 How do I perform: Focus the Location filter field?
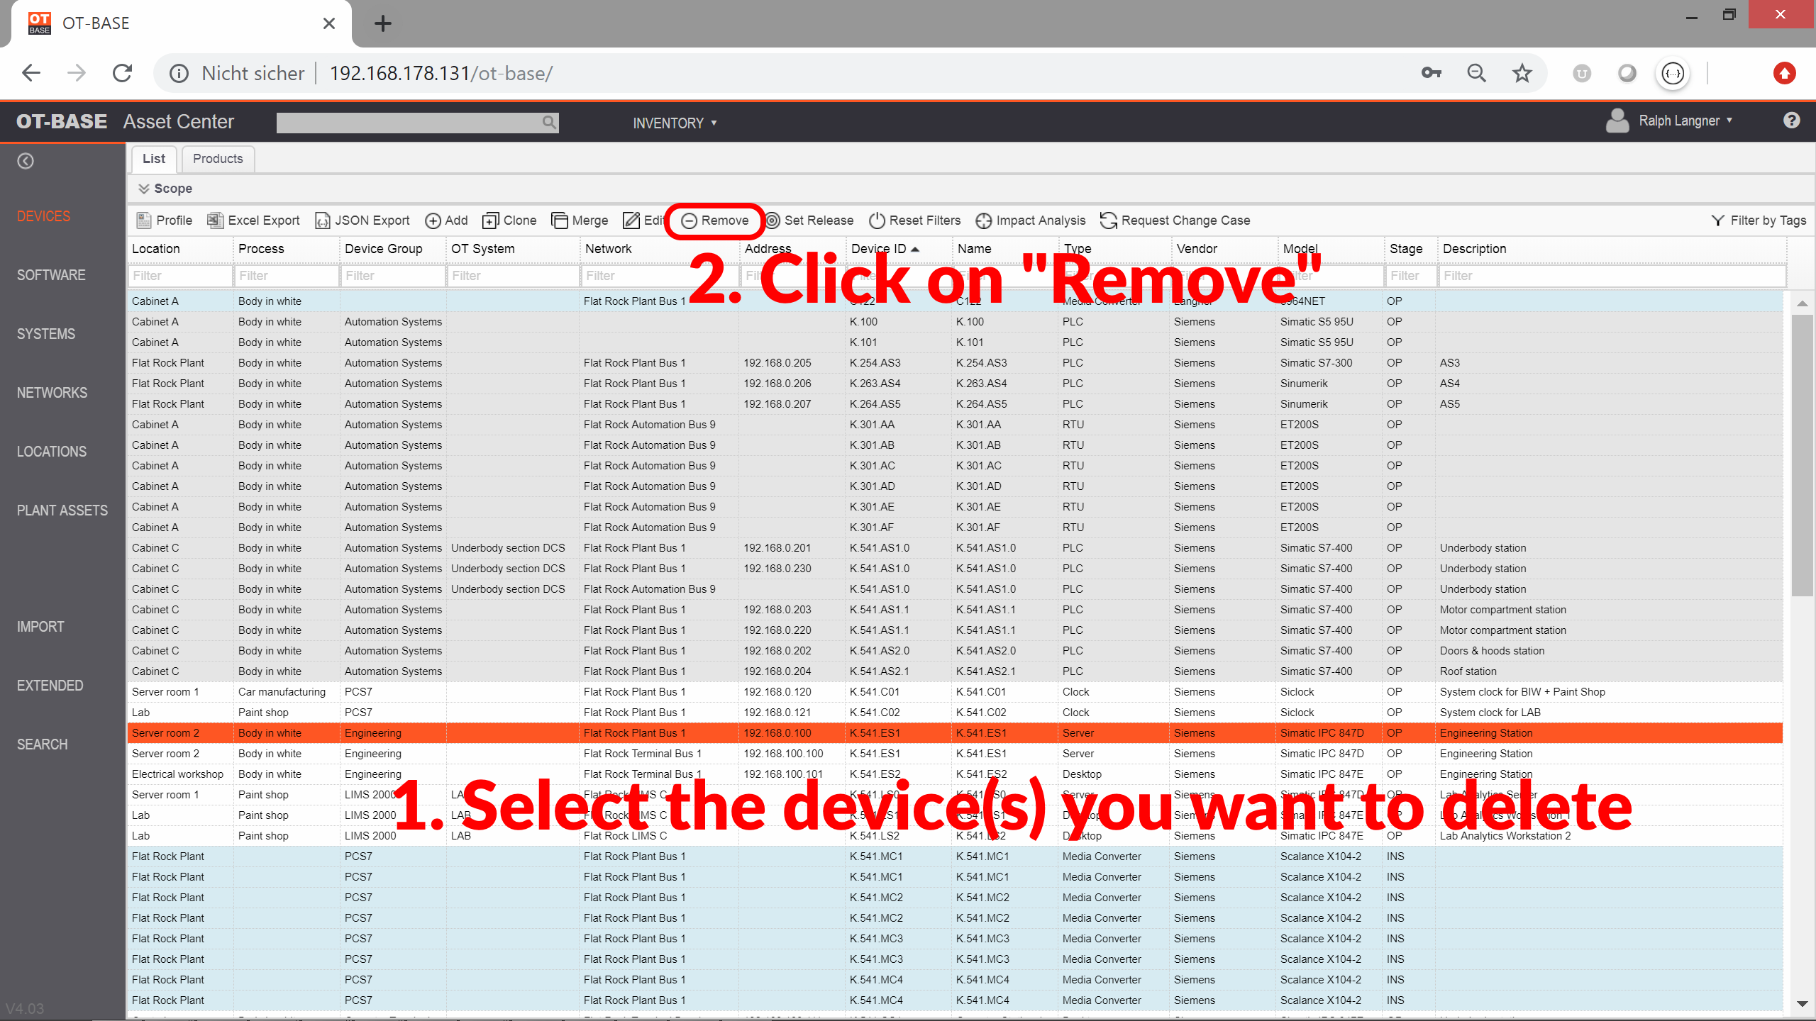(x=180, y=276)
